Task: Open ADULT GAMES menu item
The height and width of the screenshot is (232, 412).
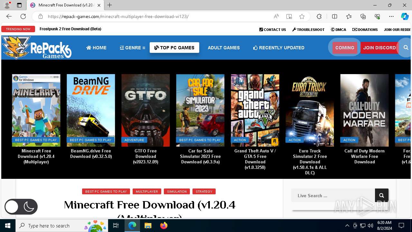Action: pos(224,48)
